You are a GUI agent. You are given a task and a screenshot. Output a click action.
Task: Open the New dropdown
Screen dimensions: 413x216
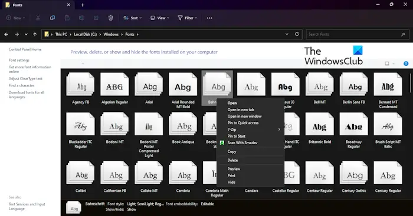pos(15,18)
